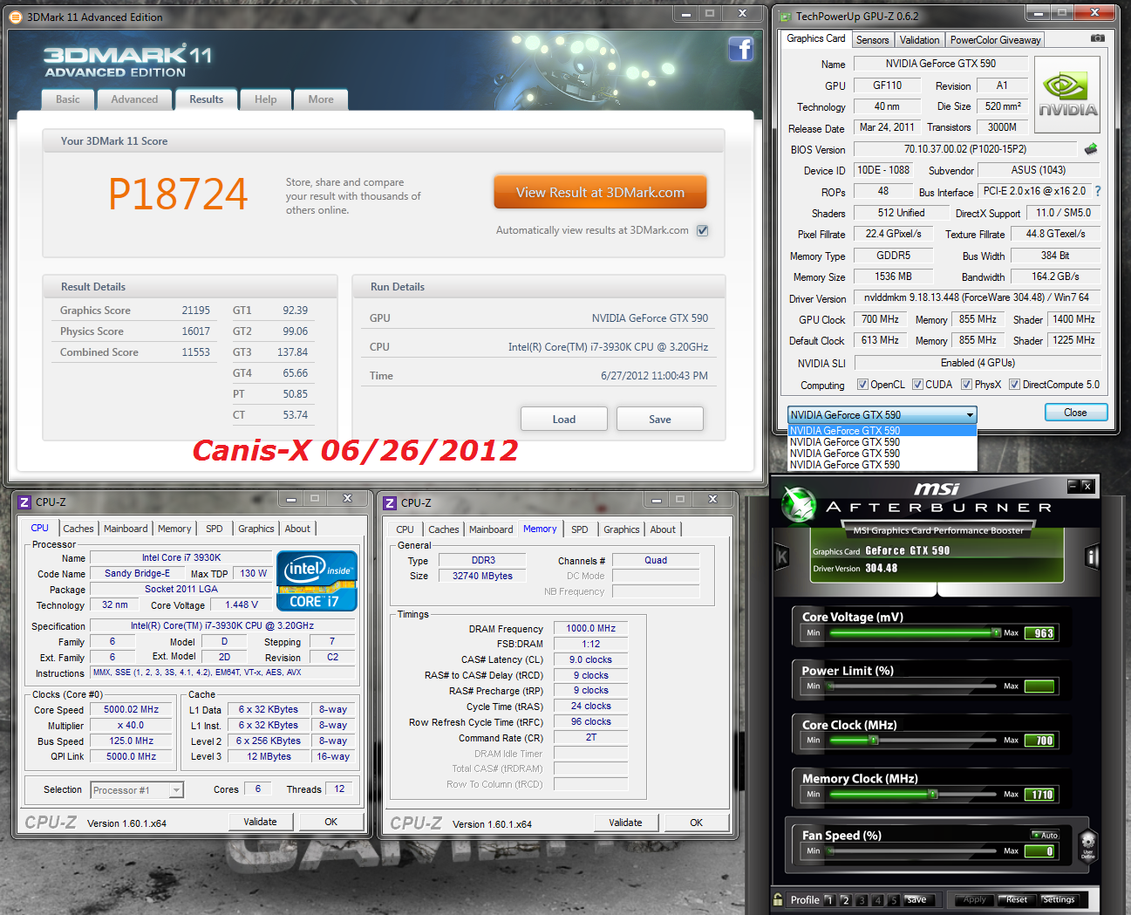Open the Validation tab in GPU-Z
Screen dimensions: 1131x915
(920, 40)
